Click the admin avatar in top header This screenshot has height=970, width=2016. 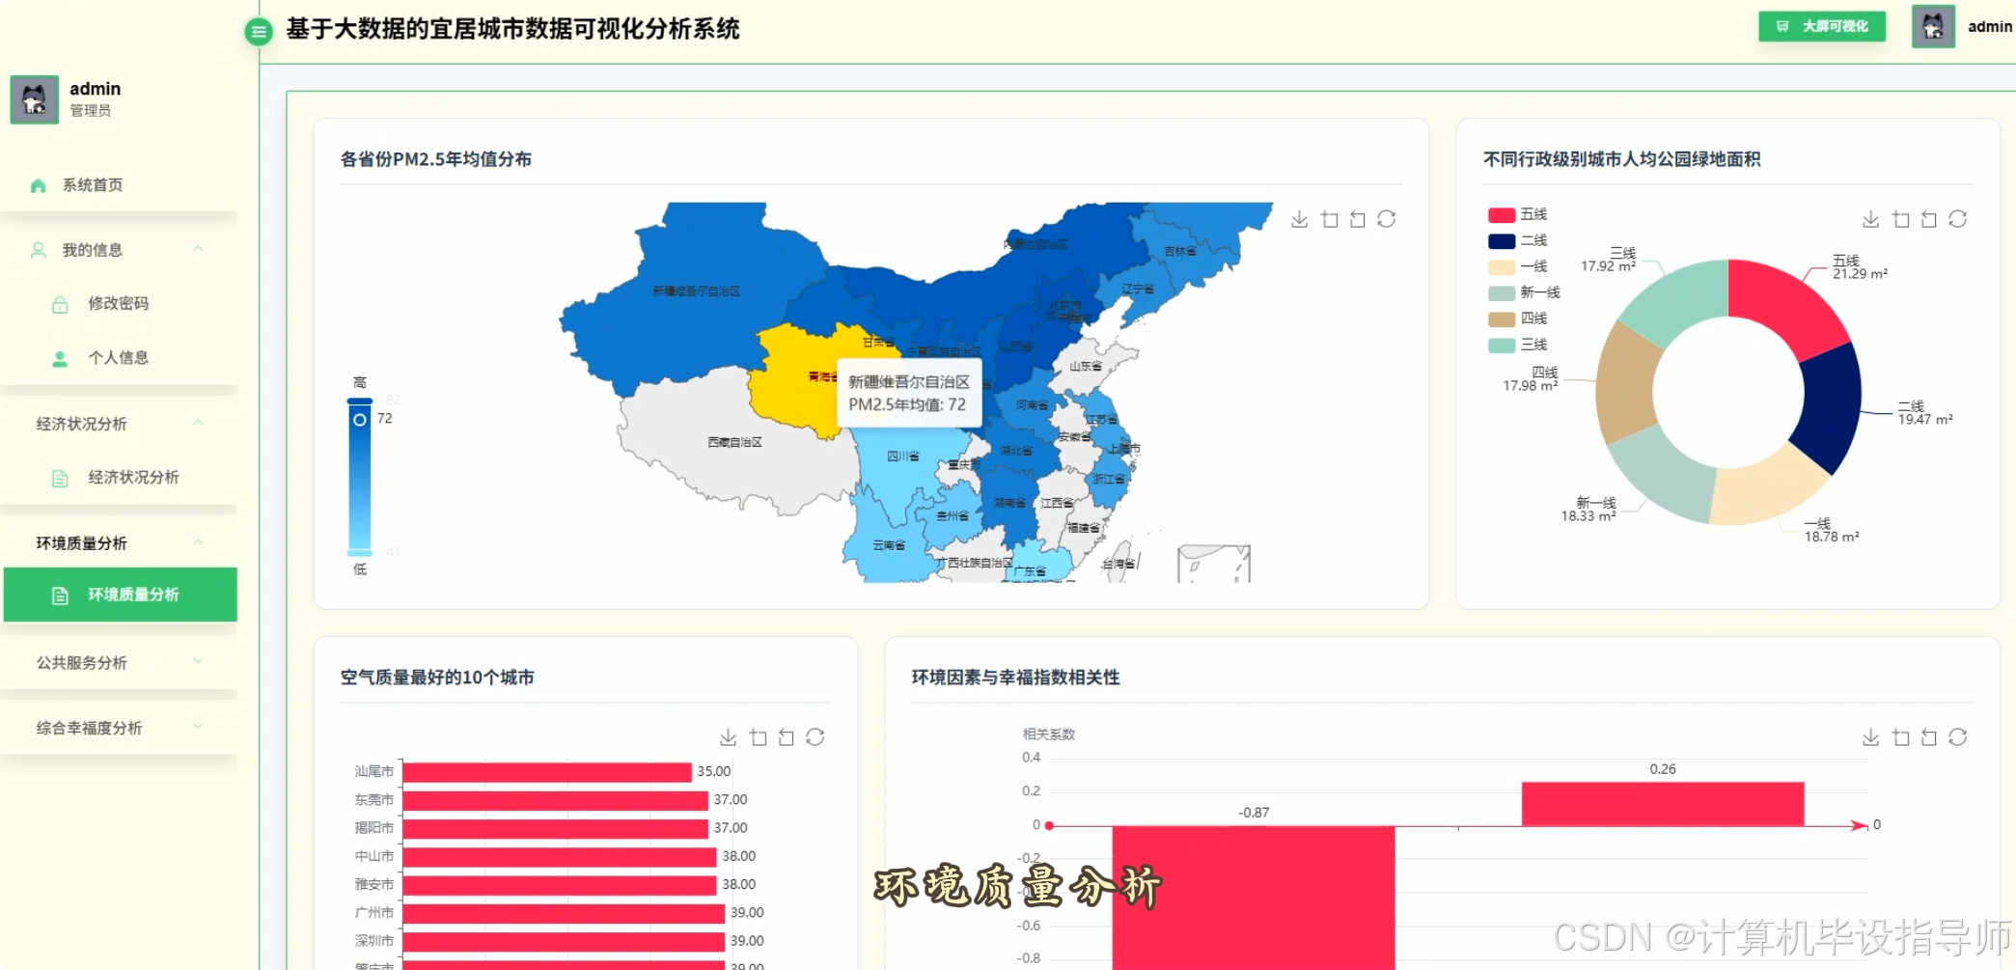[1933, 27]
